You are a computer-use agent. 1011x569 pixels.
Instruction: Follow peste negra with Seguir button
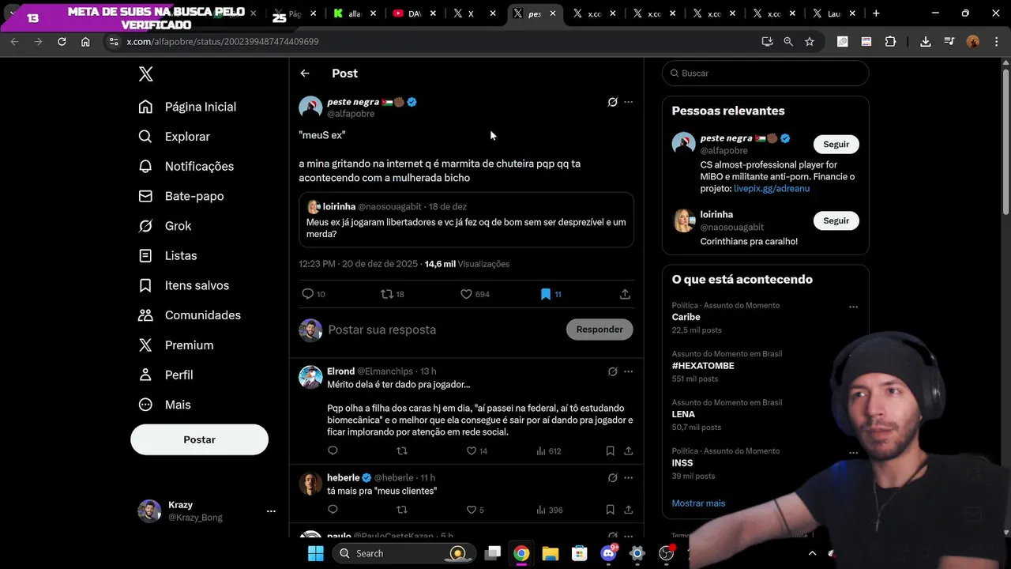[x=836, y=145]
